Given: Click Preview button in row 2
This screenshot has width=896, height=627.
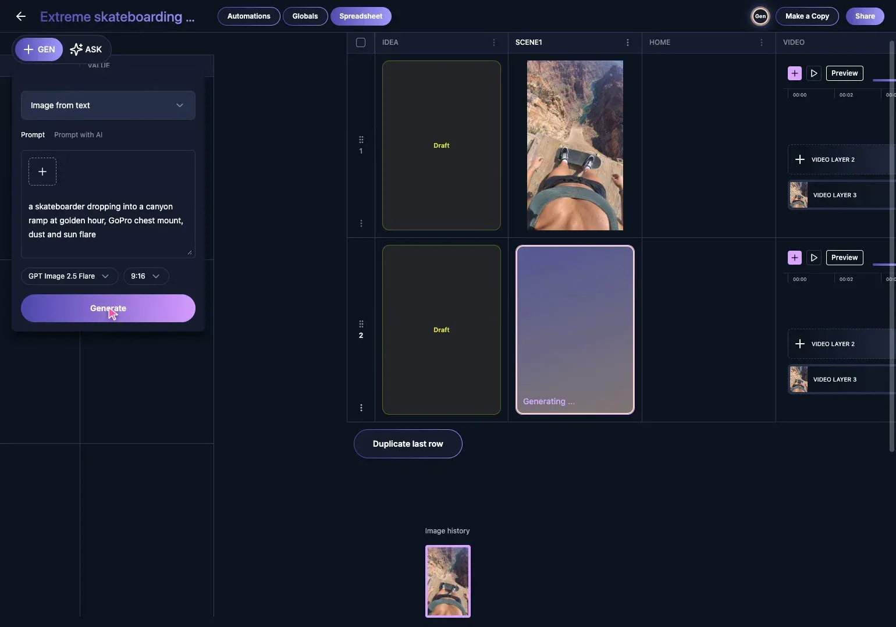Looking at the screenshot, I should pos(844,258).
